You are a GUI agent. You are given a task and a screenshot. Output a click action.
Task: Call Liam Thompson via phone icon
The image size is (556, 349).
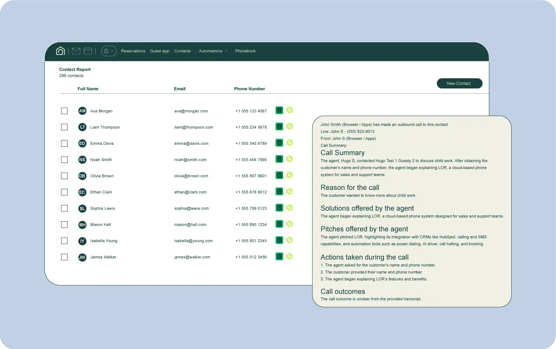click(290, 126)
